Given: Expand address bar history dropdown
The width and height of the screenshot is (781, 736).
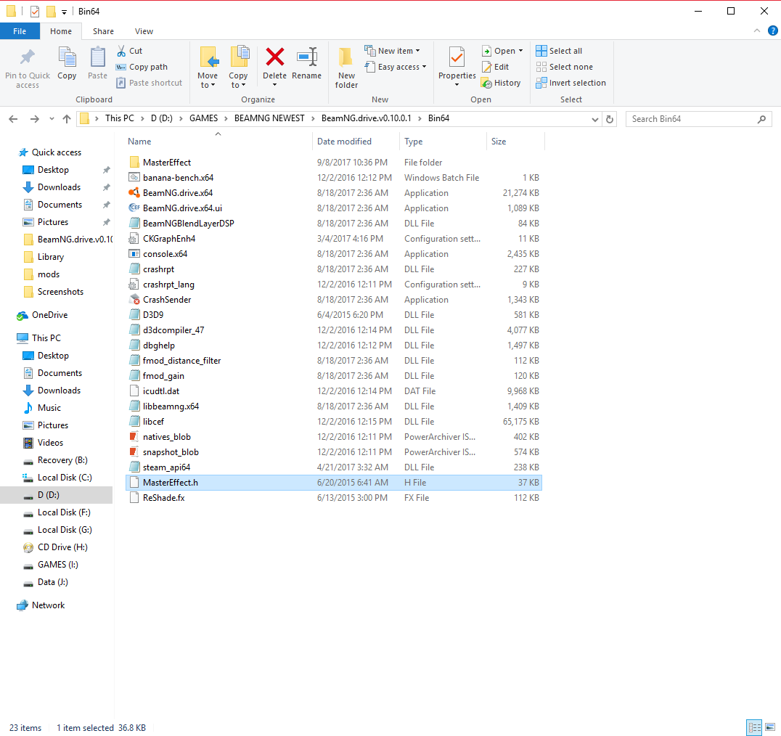Looking at the screenshot, I should [594, 120].
